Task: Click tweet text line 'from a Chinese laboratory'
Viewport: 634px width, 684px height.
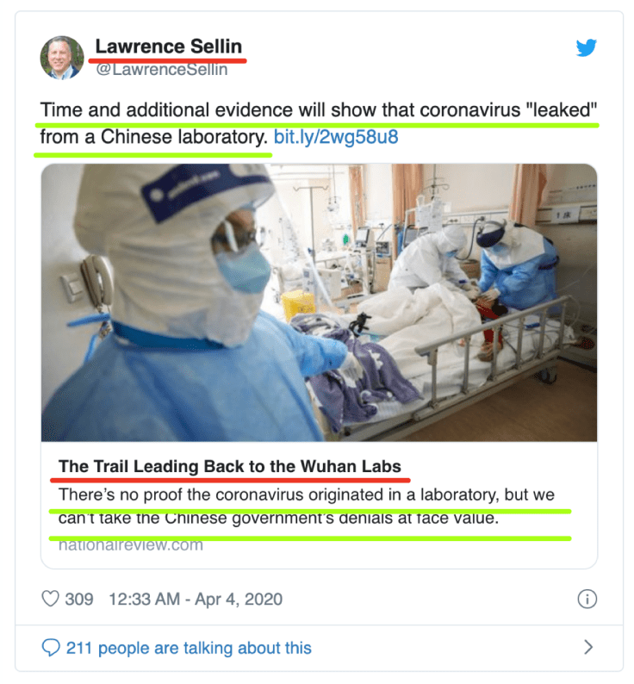Action: tap(154, 137)
